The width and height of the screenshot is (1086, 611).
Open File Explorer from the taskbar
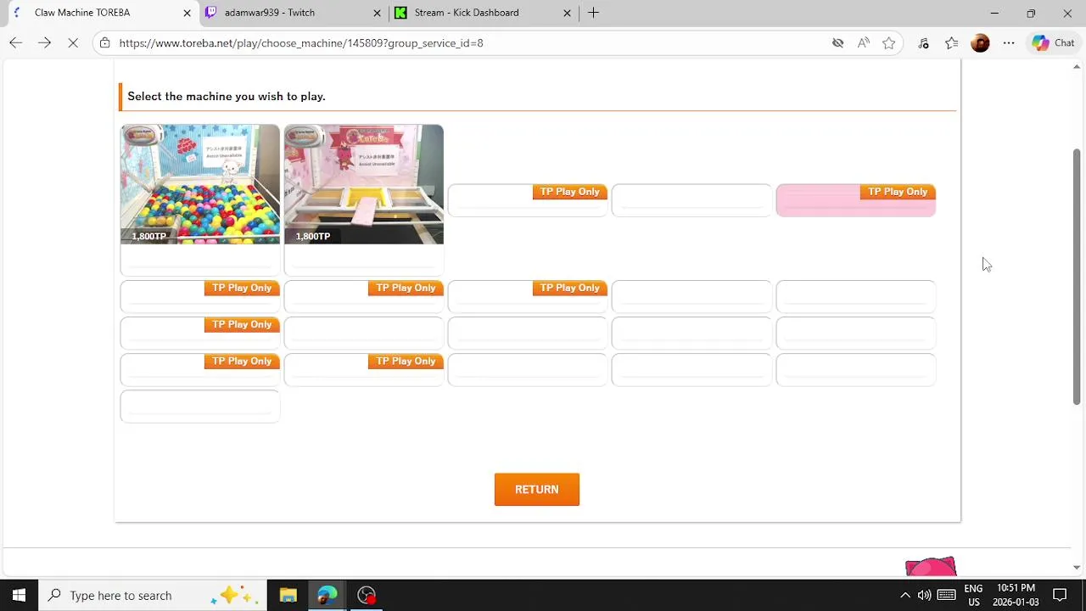pyautogui.click(x=288, y=595)
